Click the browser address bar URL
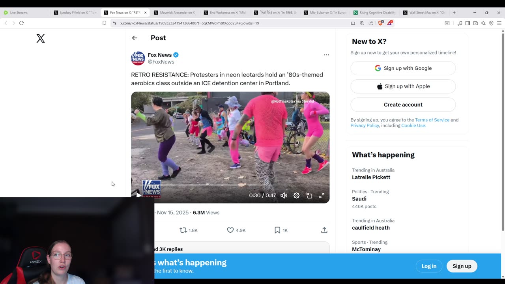Screen dimensions: 505x284 coord(190,23)
